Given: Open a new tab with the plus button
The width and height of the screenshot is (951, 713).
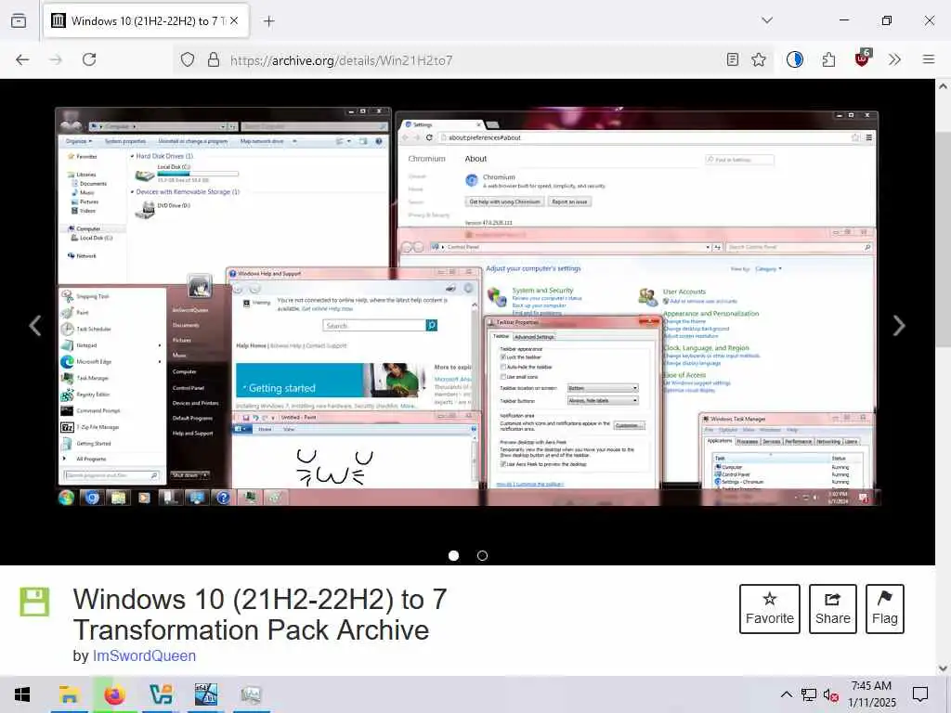Looking at the screenshot, I should point(269,21).
